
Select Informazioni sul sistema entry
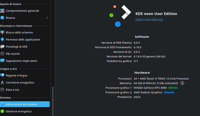click(x=25, y=104)
